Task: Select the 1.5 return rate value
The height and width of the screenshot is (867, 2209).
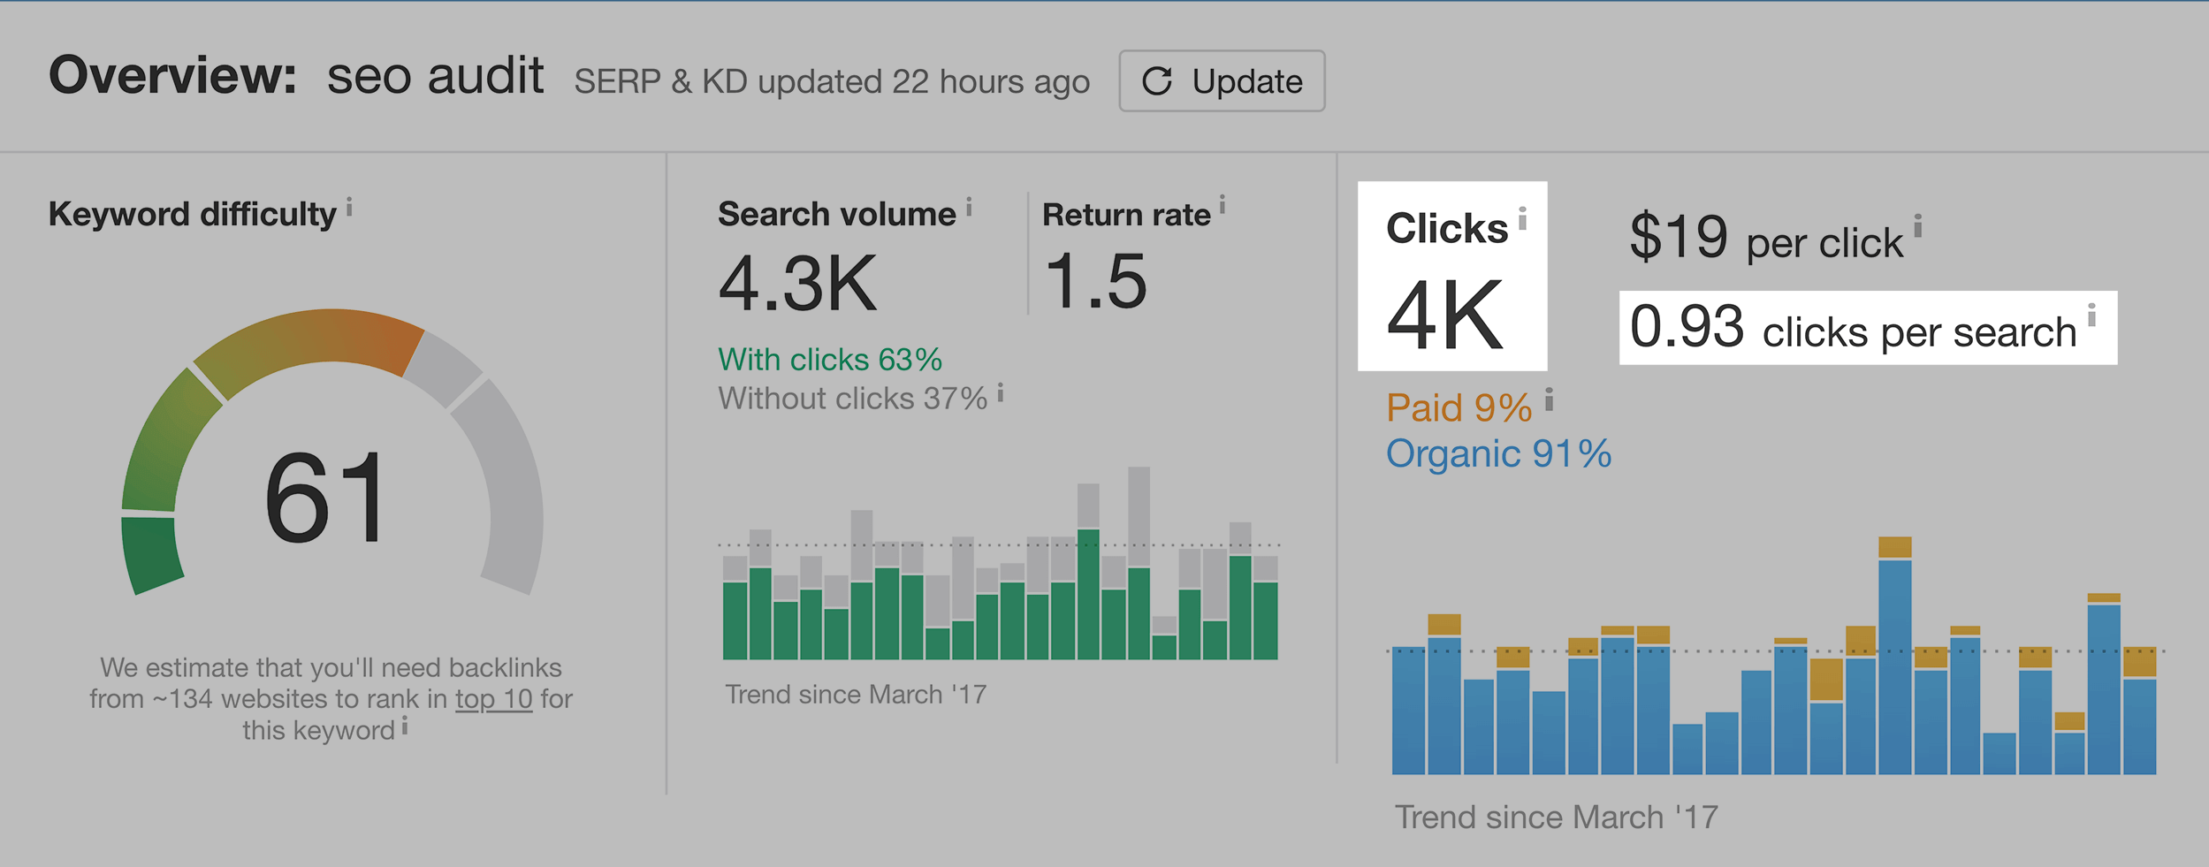Action: [x=1095, y=281]
